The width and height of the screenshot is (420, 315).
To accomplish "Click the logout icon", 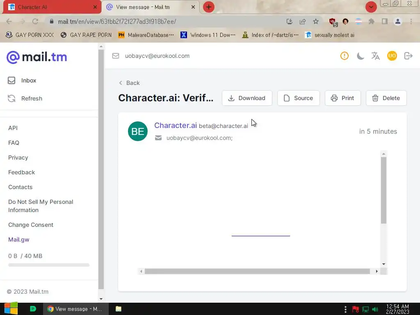I will 408,56.
